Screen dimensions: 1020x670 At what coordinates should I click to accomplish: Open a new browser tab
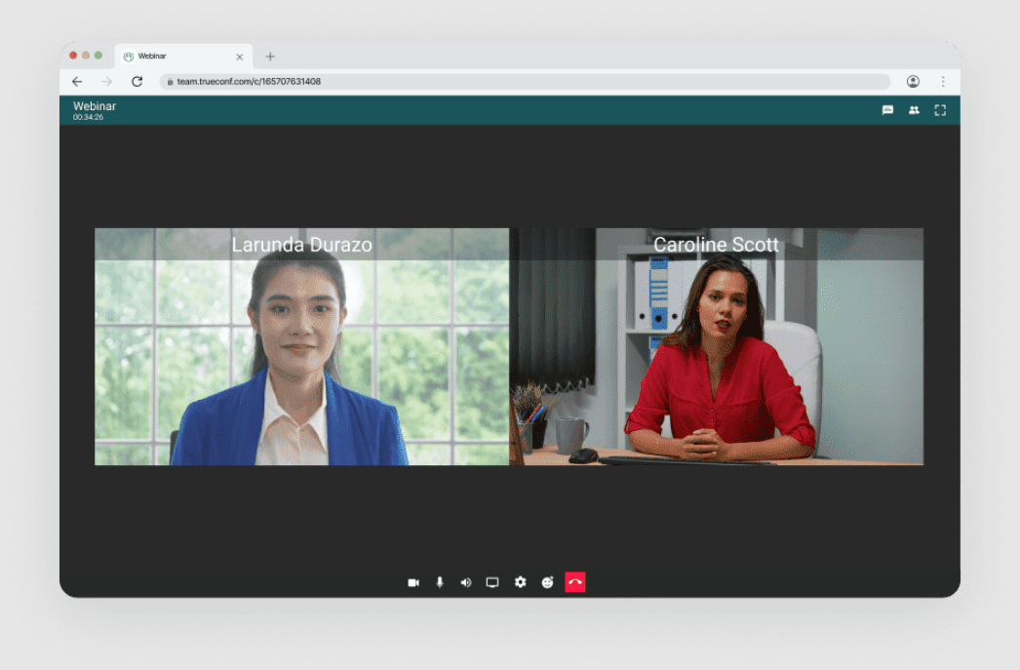point(270,57)
